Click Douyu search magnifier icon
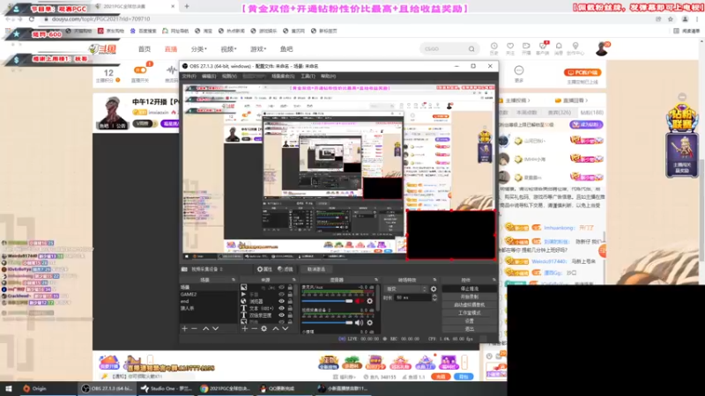Viewport: 705px width, 396px height. tap(471, 49)
